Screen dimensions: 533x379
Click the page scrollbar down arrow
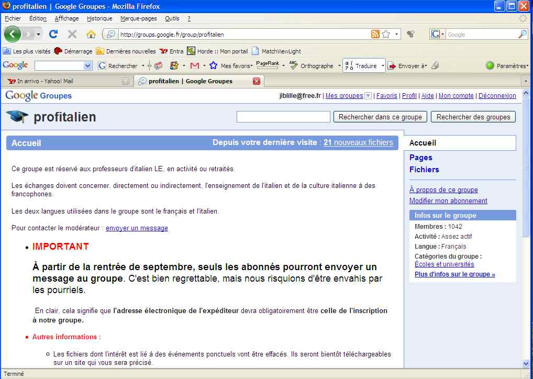tap(526, 364)
